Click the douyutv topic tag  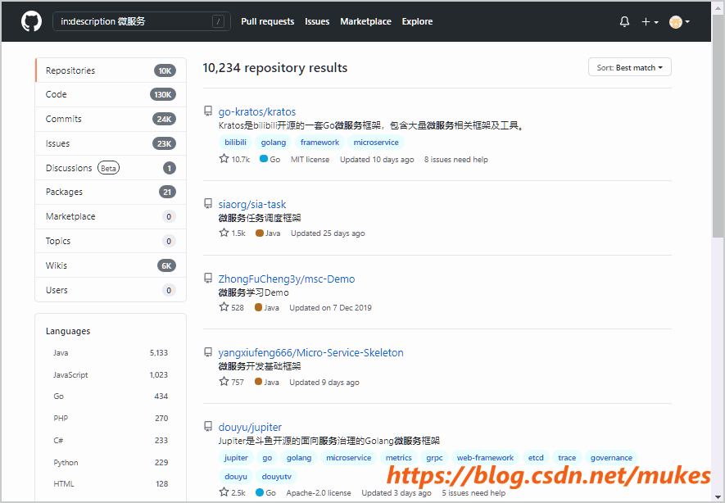point(277,477)
